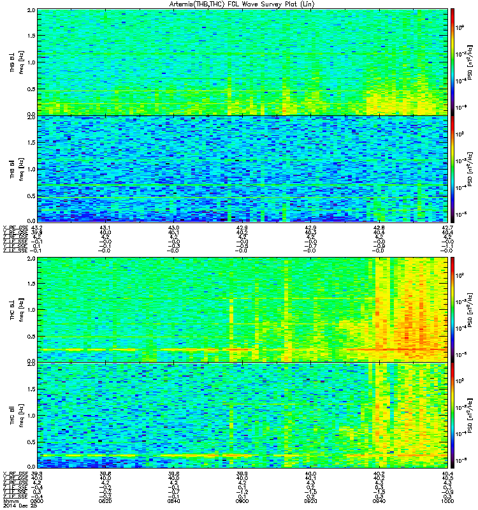Click 'PSD [nT²/Hz]' label of THC B-perpendicular color bar
The image size is (478, 510).
coord(470,310)
